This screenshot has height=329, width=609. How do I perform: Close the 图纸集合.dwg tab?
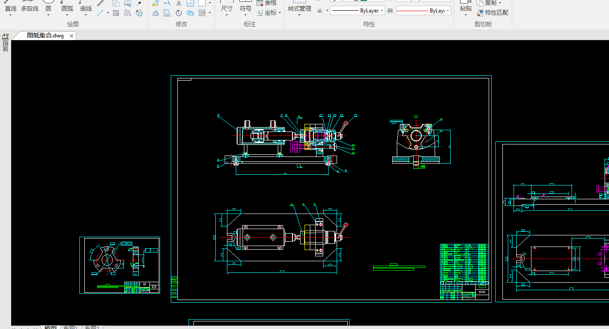tap(71, 36)
